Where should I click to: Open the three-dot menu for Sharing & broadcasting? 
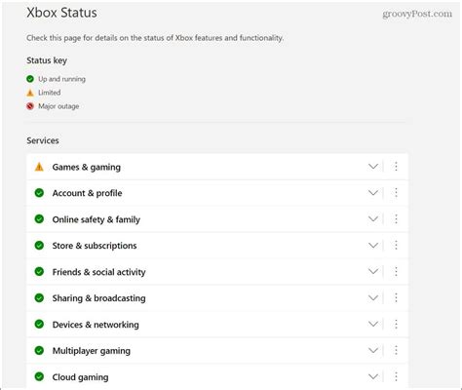pos(396,297)
